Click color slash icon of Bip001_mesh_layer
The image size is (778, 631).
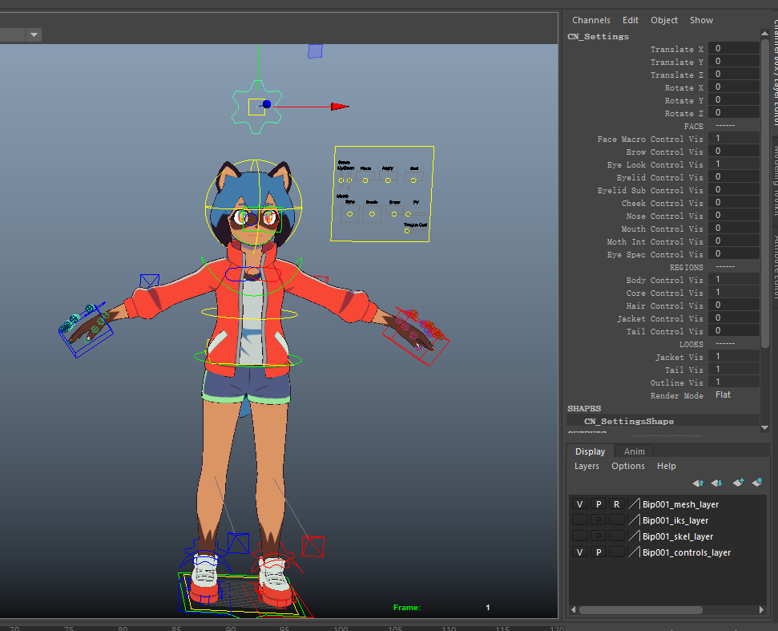(634, 505)
